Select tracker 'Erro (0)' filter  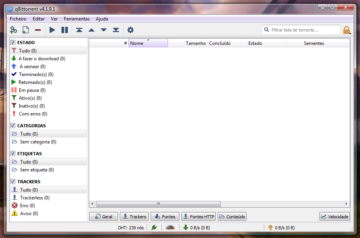pos(48,206)
